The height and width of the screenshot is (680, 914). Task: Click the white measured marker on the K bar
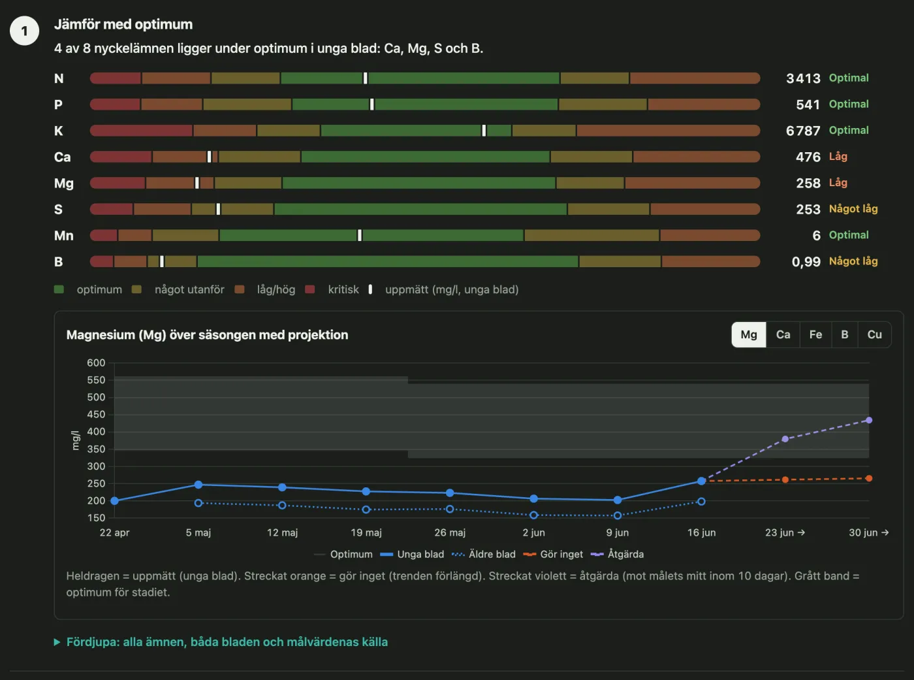pos(484,131)
